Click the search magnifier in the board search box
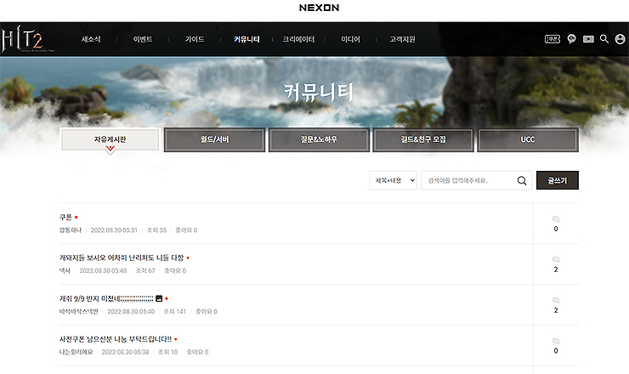Image resolution: width=629 pixels, height=374 pixels. point(522,180)
